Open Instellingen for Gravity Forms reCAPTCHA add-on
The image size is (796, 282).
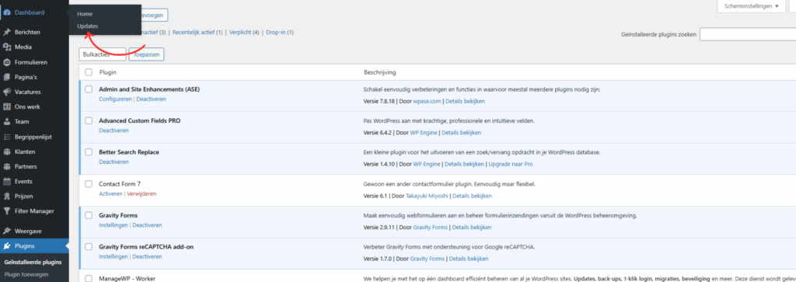tap(113, 256)
